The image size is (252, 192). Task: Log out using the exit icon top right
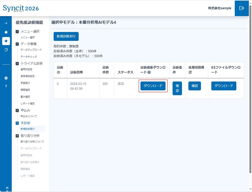(x=242, y=8)
